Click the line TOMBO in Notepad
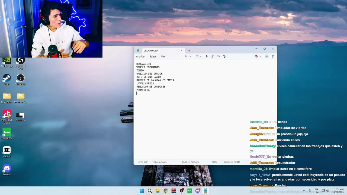 point(140,70)
